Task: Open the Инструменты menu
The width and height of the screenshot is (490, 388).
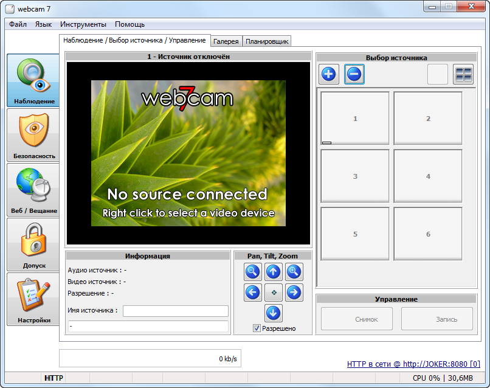Action: (x=83, y=24)
